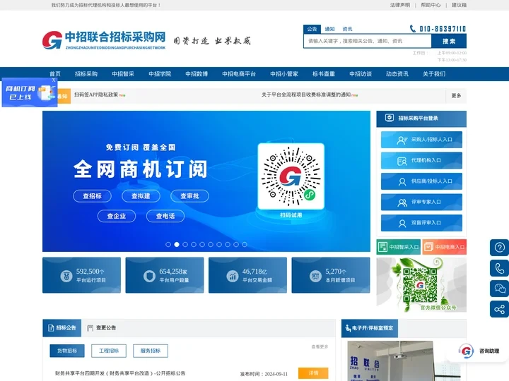
Task: Select the third carousel indicator dot
Action: (x=185, y=244)
